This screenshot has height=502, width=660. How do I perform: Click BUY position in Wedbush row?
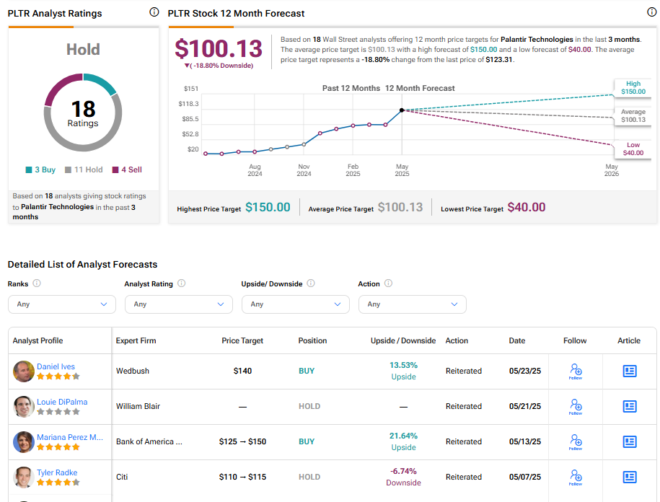point(307,371)
